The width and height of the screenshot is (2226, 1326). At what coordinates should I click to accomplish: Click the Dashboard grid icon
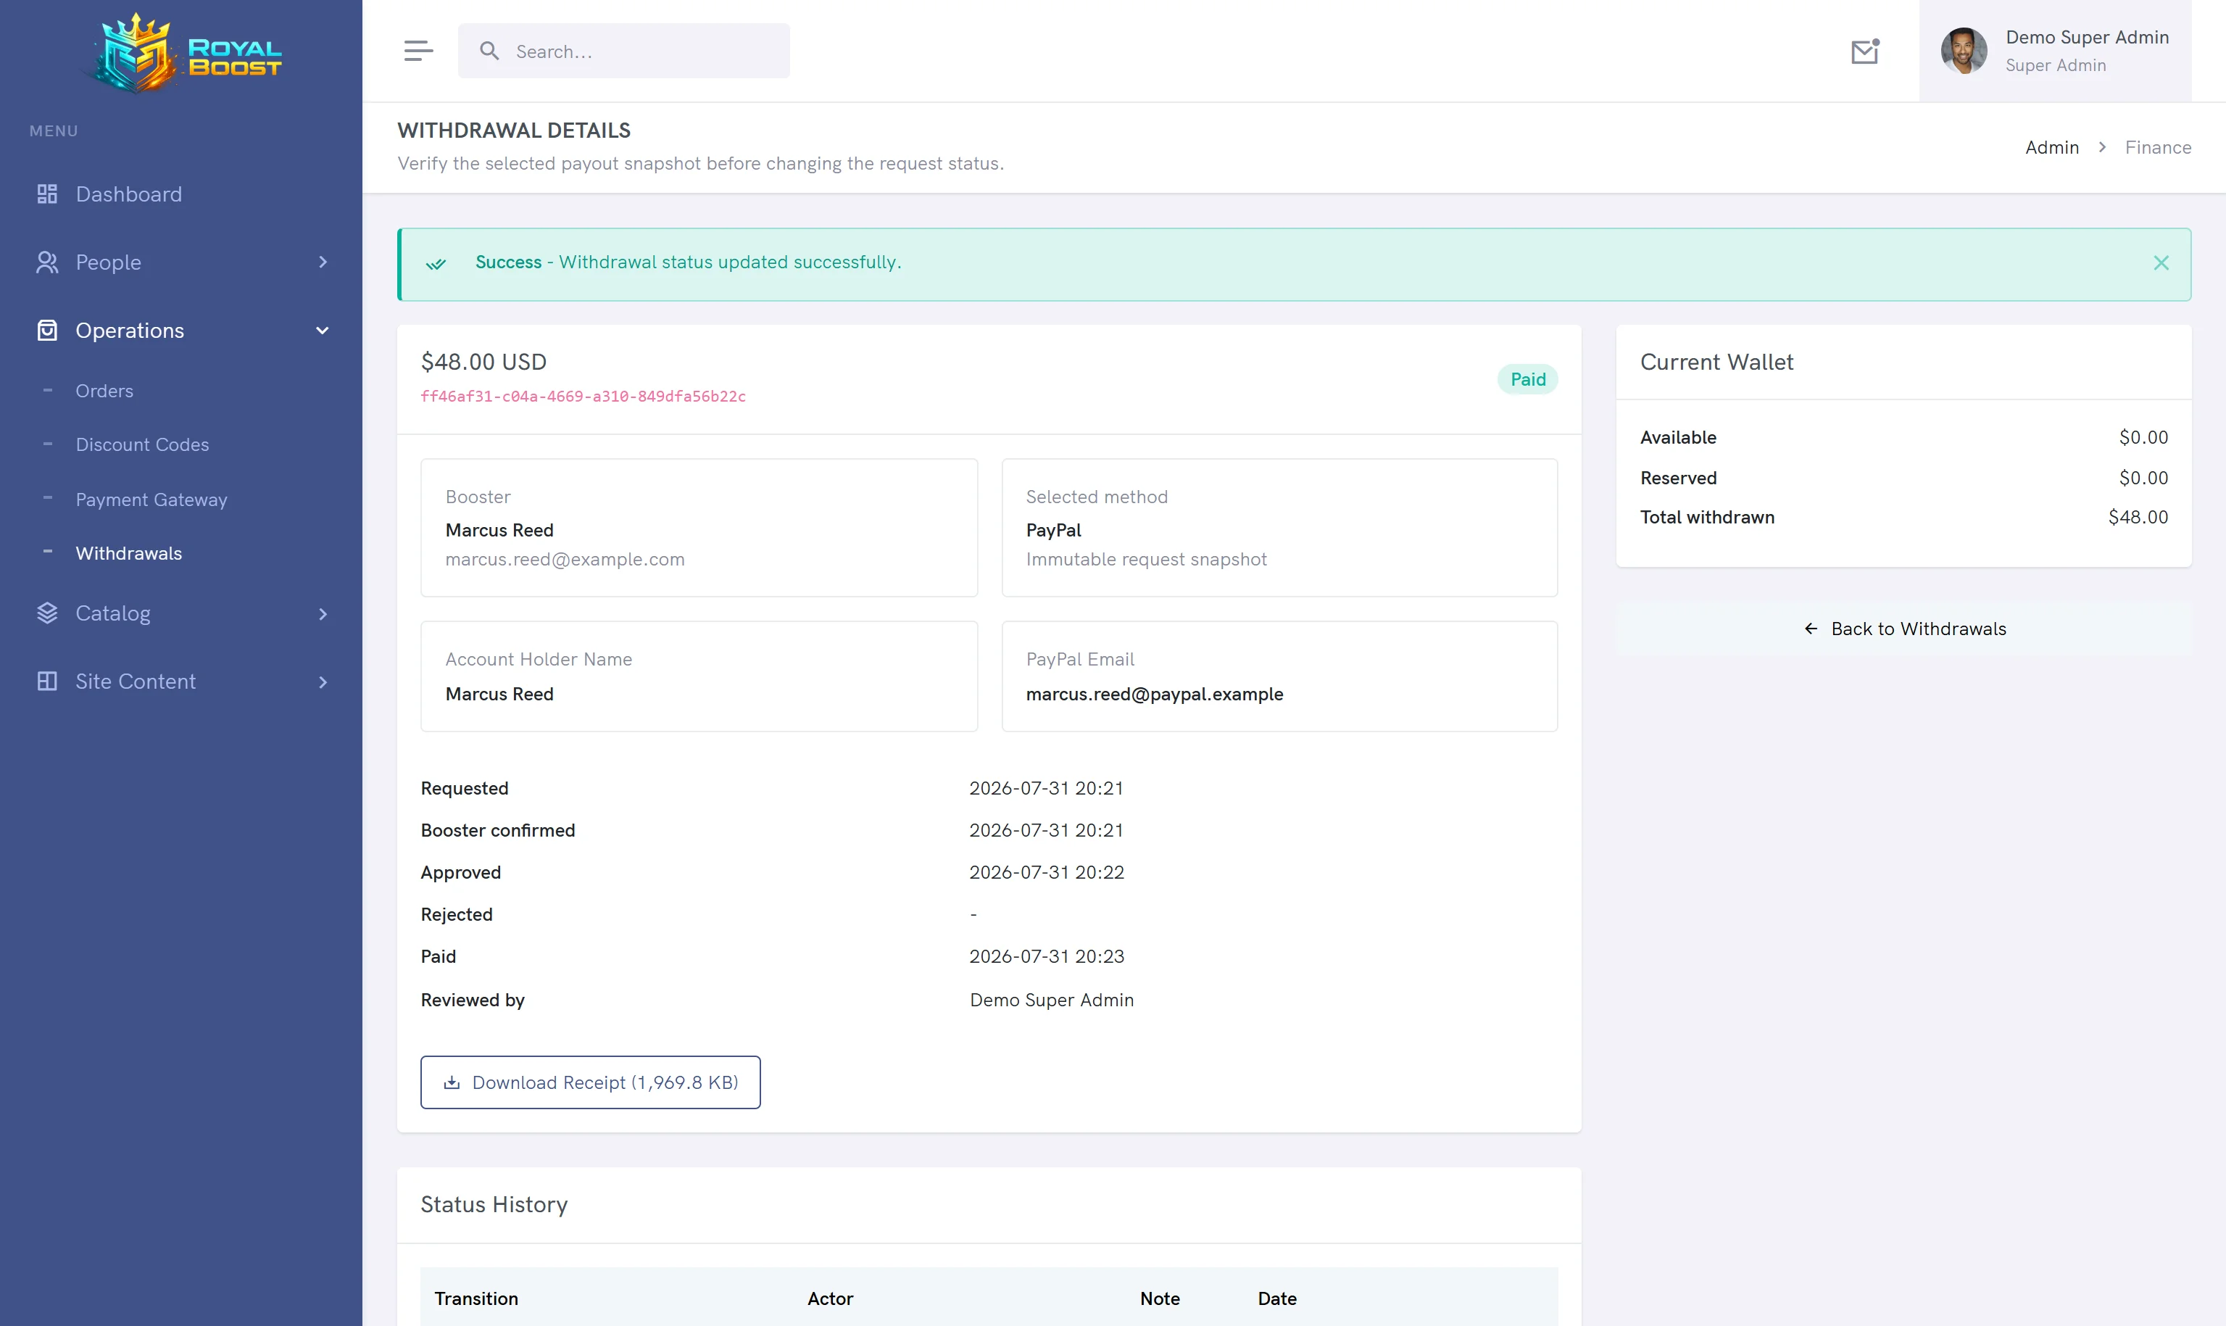[47, 194]
